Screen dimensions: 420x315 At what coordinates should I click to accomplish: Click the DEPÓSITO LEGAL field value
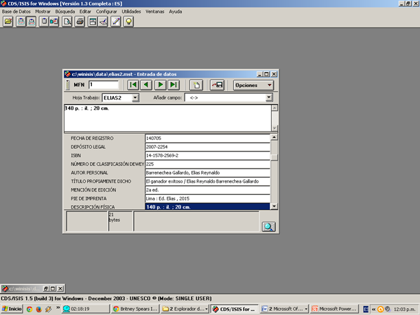pos(207,147)
